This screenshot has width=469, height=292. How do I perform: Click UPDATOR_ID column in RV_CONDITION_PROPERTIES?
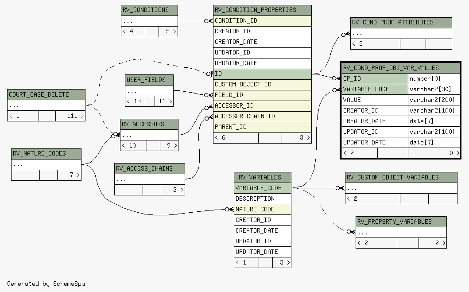pyautogui.click(x=262, y=53)
